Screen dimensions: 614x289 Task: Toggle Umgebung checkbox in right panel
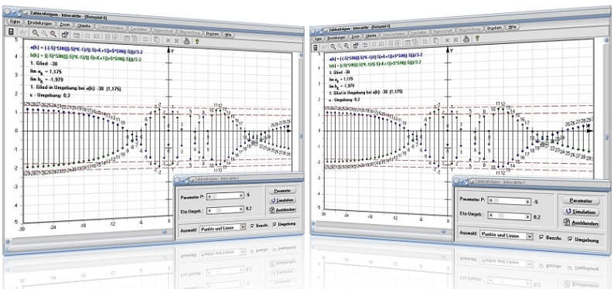[x=570, y=239]
